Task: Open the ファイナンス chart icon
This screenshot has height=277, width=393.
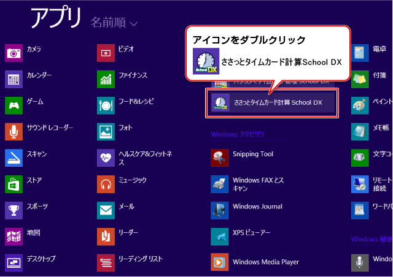Action: pos(106,79)
